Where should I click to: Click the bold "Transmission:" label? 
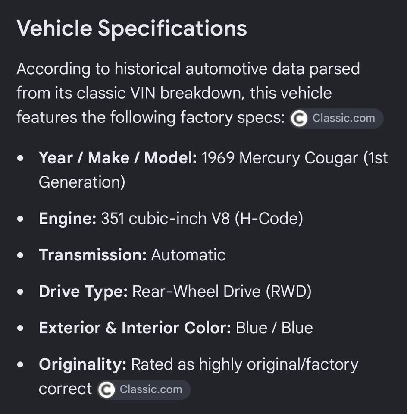coord(93,255)
